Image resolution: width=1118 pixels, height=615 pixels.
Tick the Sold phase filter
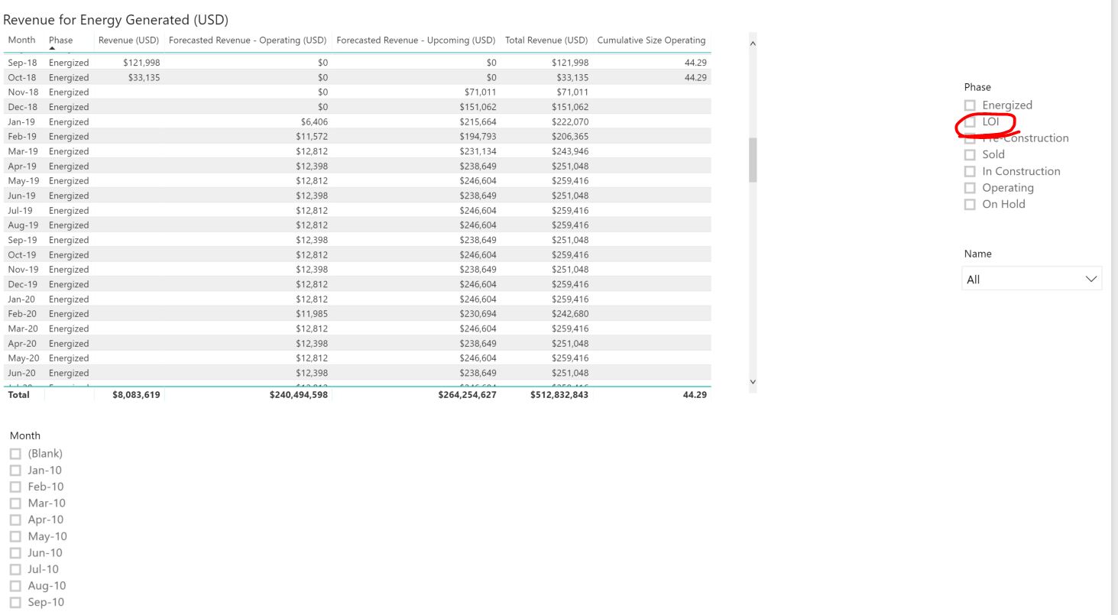pos(970,155)
